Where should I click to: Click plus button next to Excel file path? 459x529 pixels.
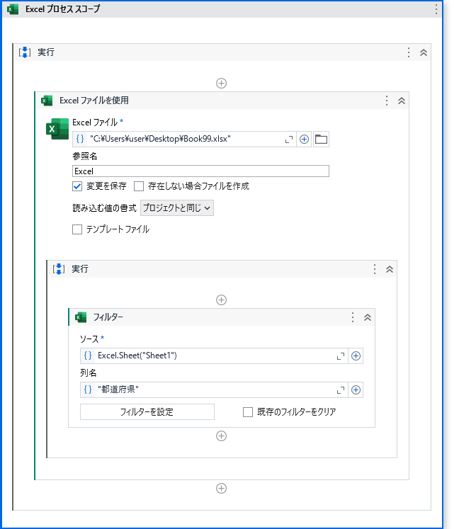(305, 139)
